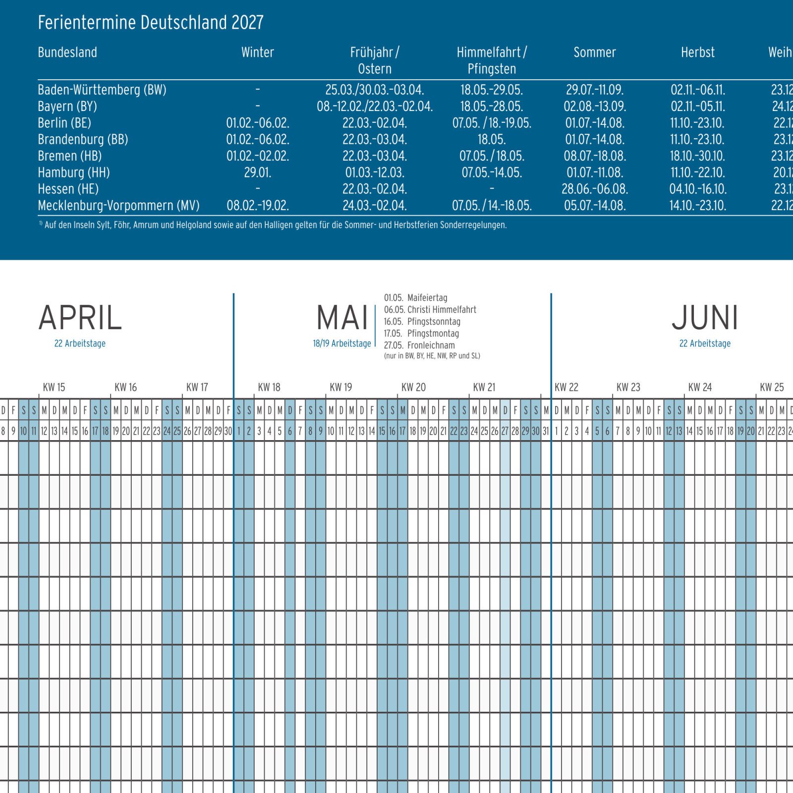
Task: Click the "Winter" column header
Action: [258, 53]
